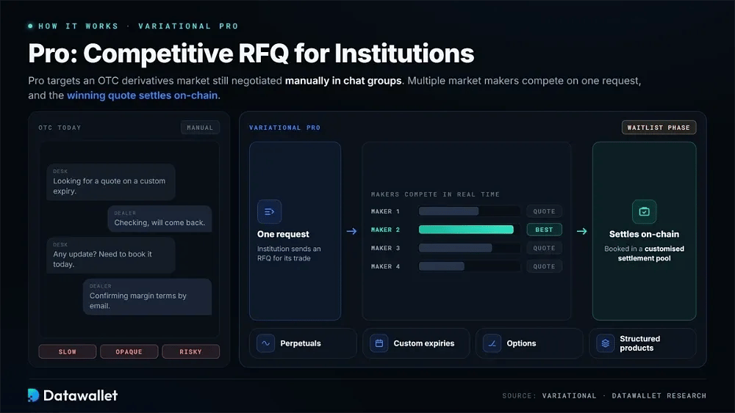Click the 'OTC TODAY' panel label

pyautogui.click(x=60, y=128)
